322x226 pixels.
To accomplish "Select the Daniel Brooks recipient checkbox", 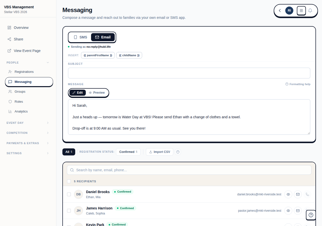I will (69, 194).
